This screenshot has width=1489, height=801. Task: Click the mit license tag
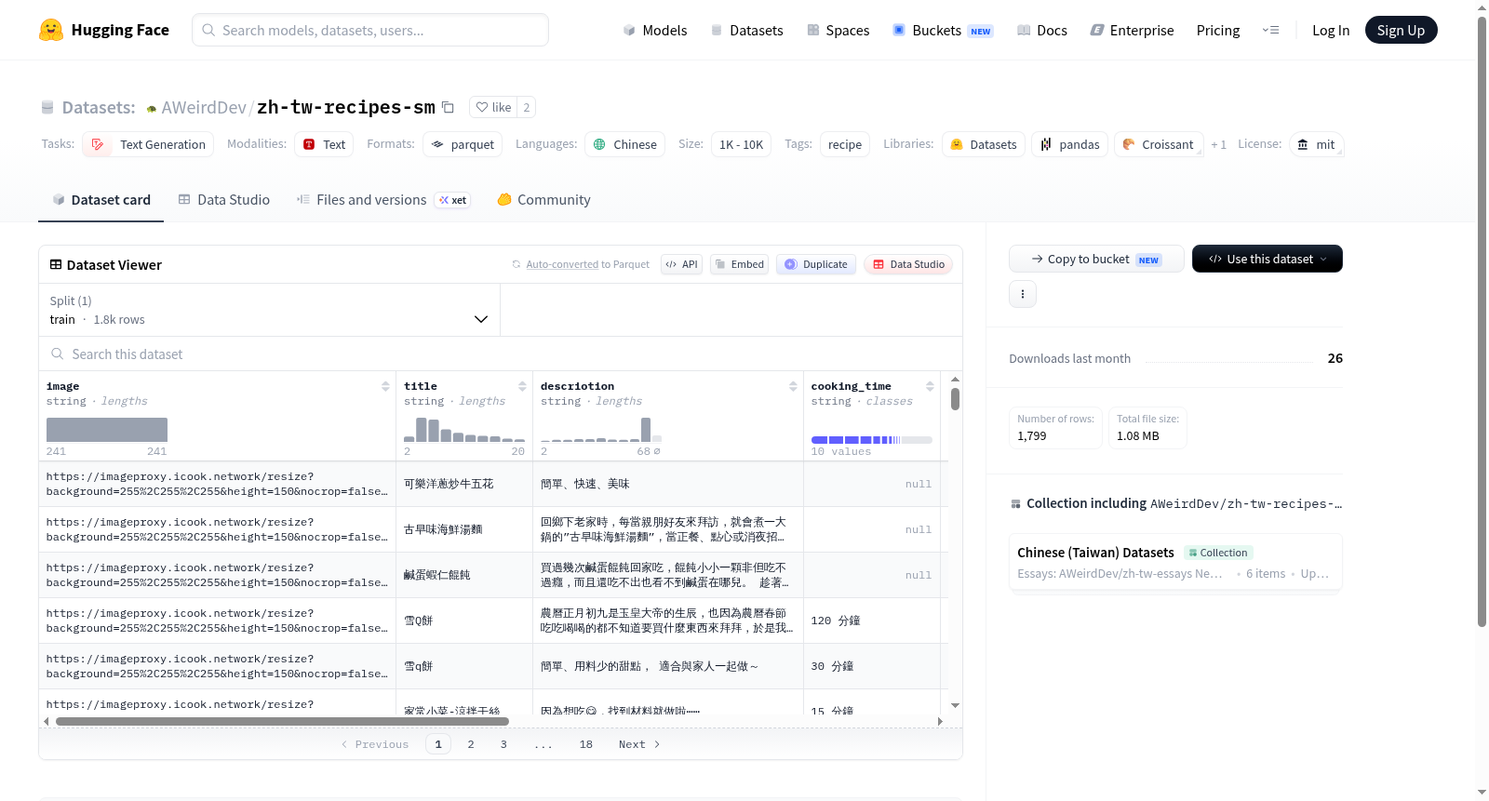(x=1316, y=144)
